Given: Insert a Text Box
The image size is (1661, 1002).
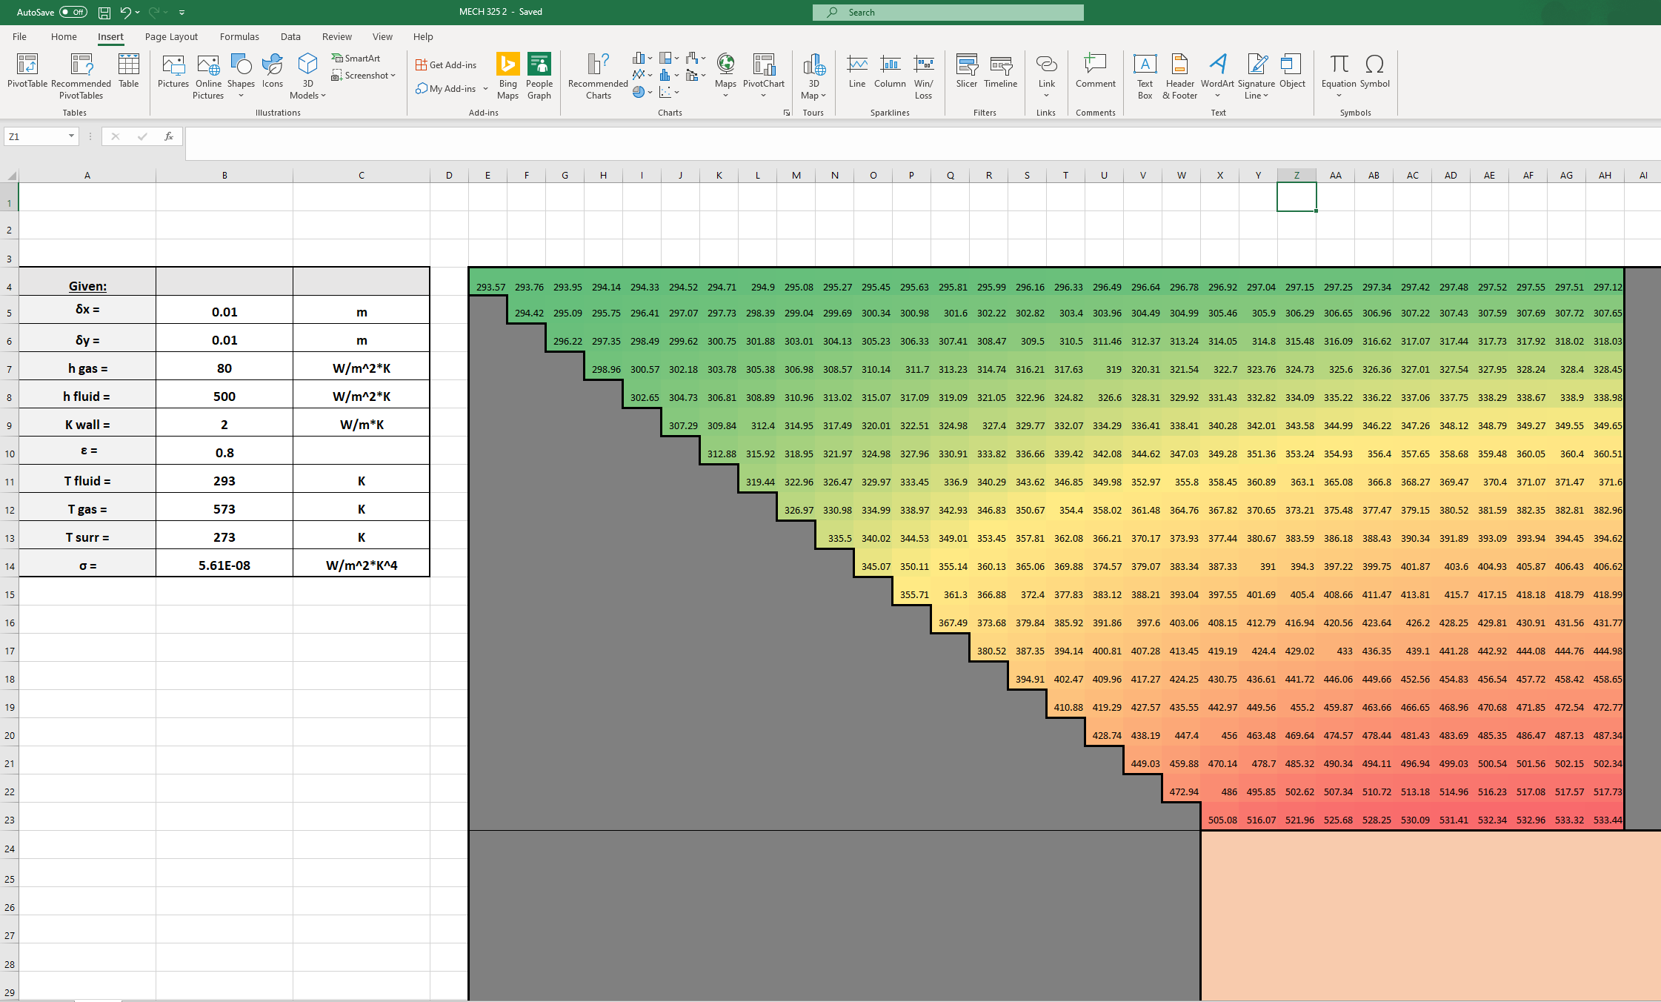Looking at the screenshot, I should click(1145, 76).
